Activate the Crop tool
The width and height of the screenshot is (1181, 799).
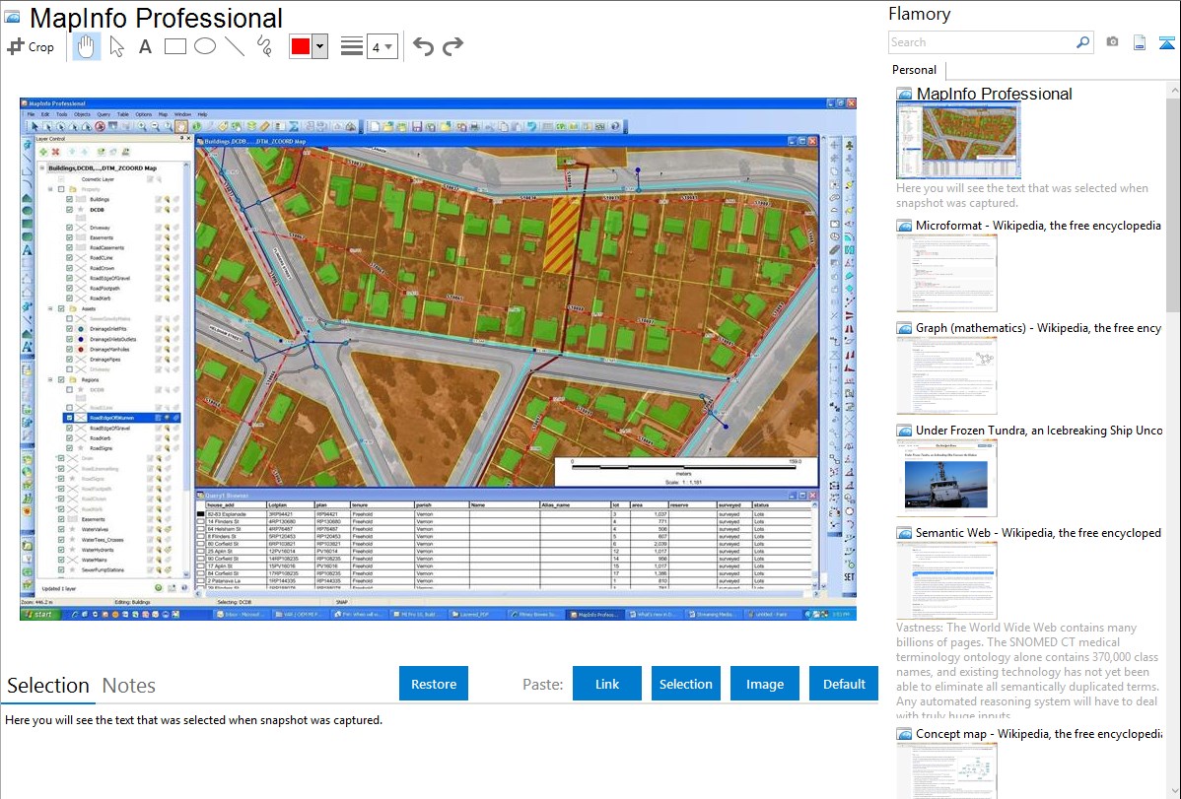31,46
